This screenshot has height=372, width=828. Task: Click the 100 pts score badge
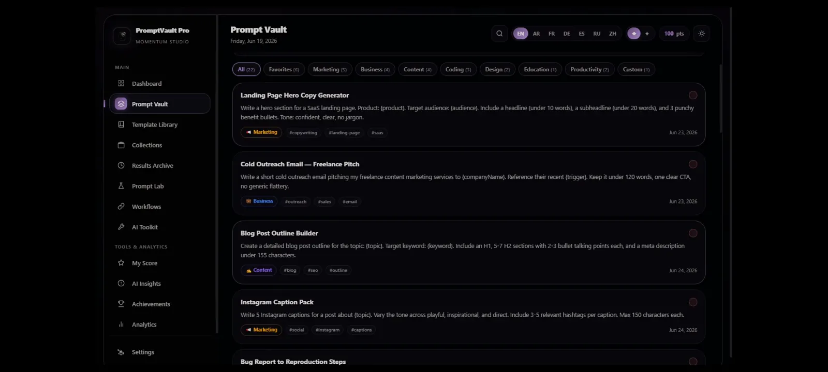click(x=674, y=34)
